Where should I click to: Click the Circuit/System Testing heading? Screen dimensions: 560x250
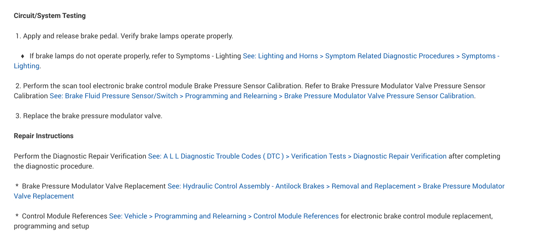[x=50, y=16]
